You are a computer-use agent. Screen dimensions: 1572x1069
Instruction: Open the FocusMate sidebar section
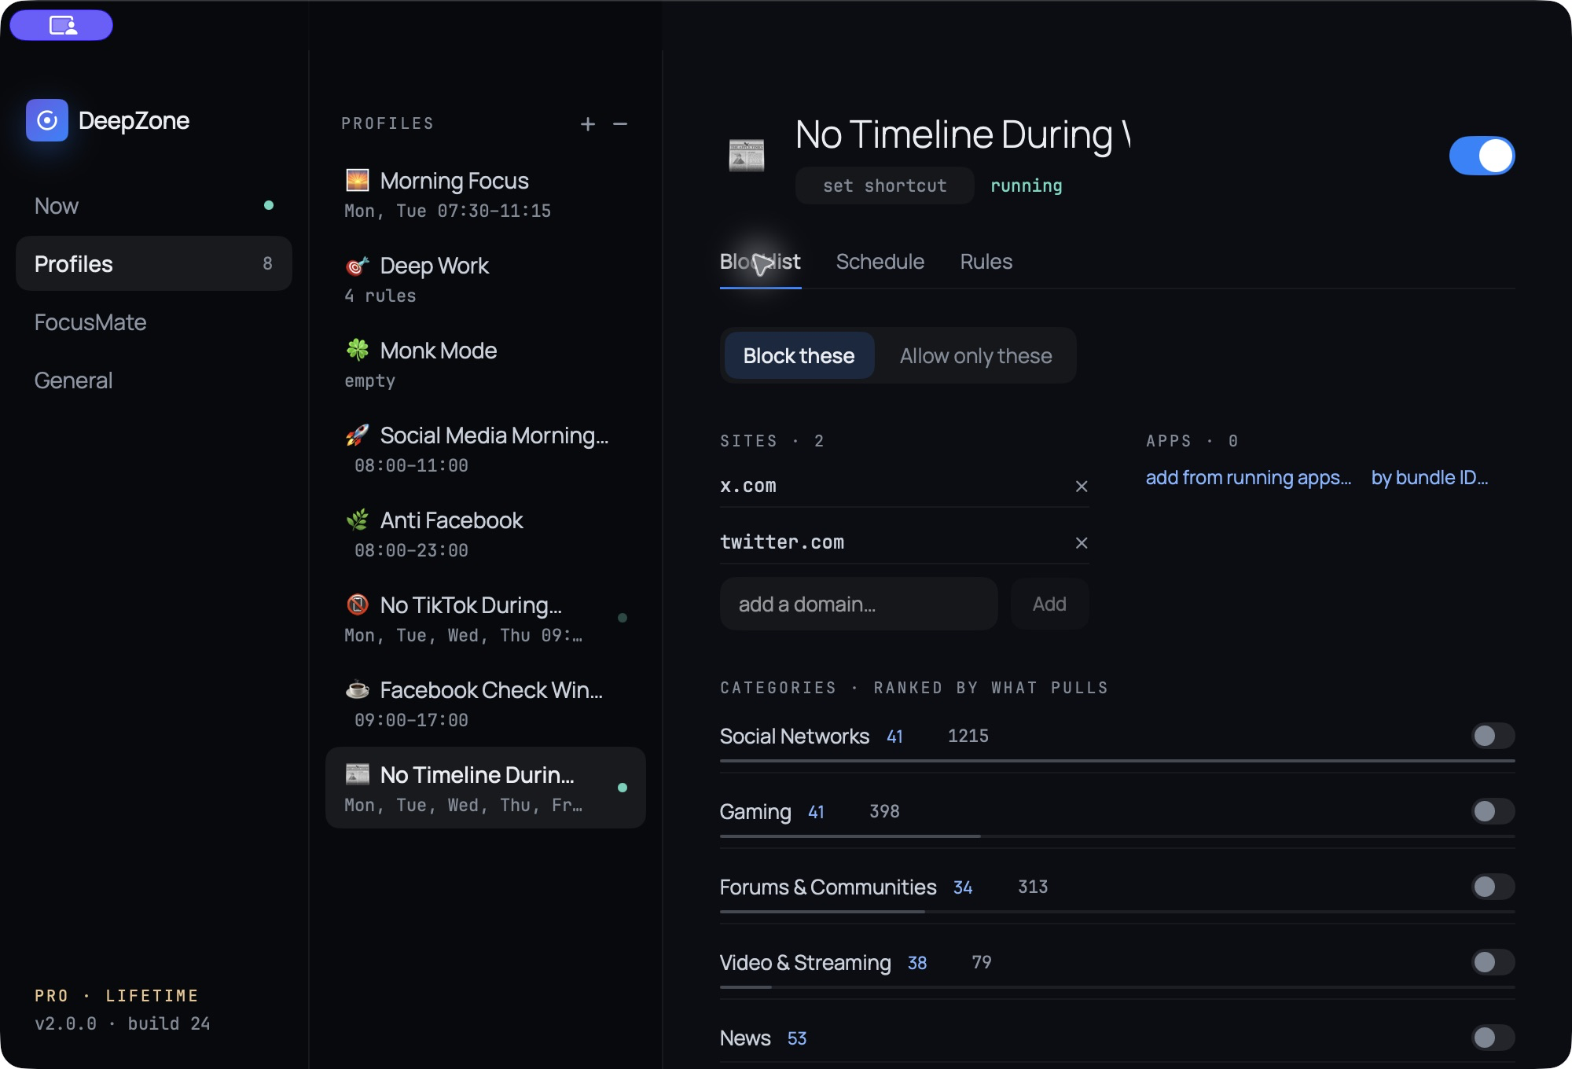[x=154, y=322]
